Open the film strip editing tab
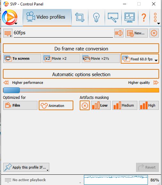The image size is (162, 185). click(x=113, y=17)
